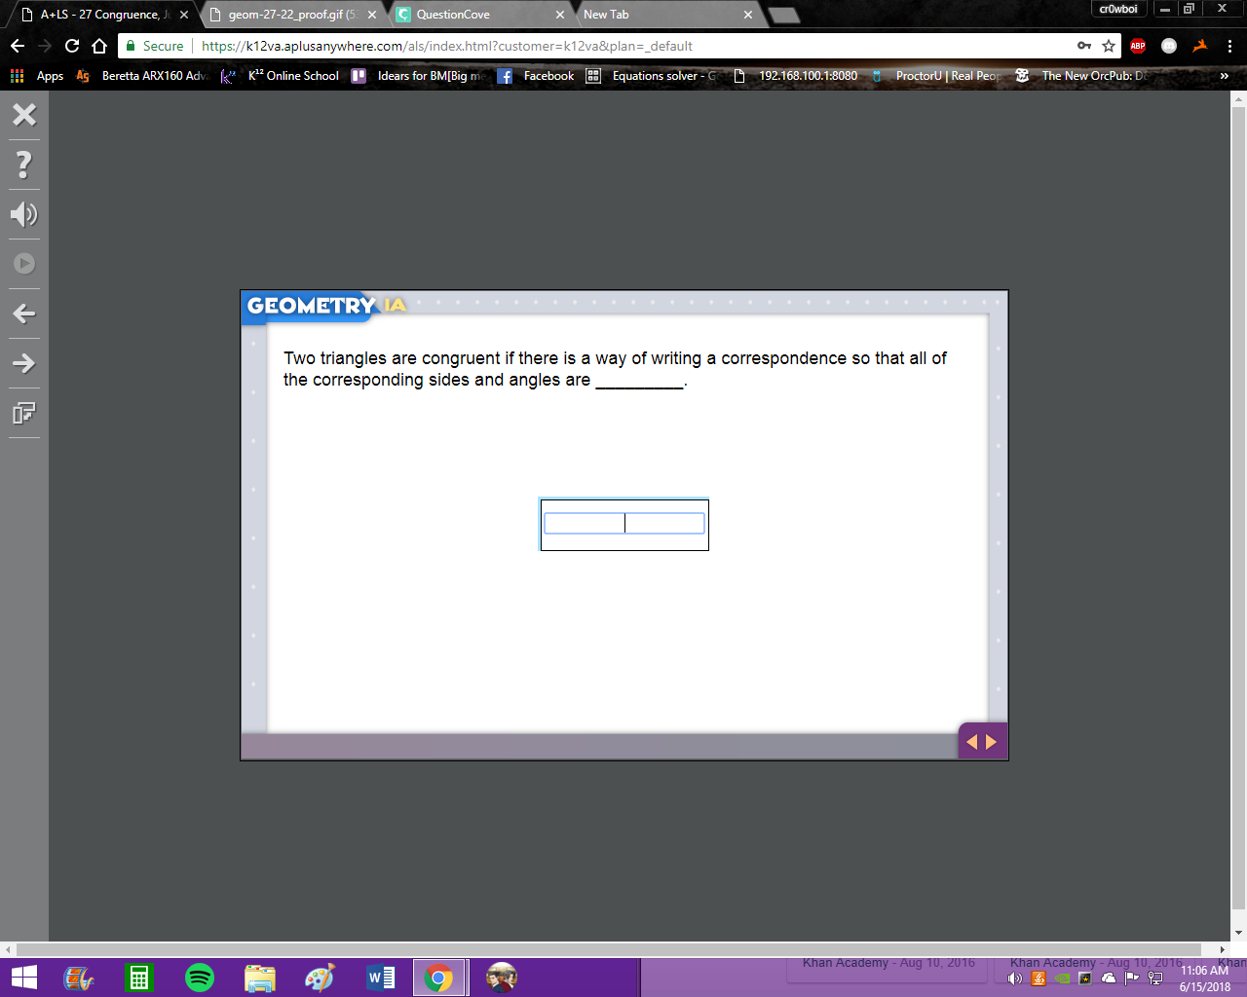The image size is (1247, 997).
Task: Close the lesson with the X icon
Action: (x=24, y=115)
